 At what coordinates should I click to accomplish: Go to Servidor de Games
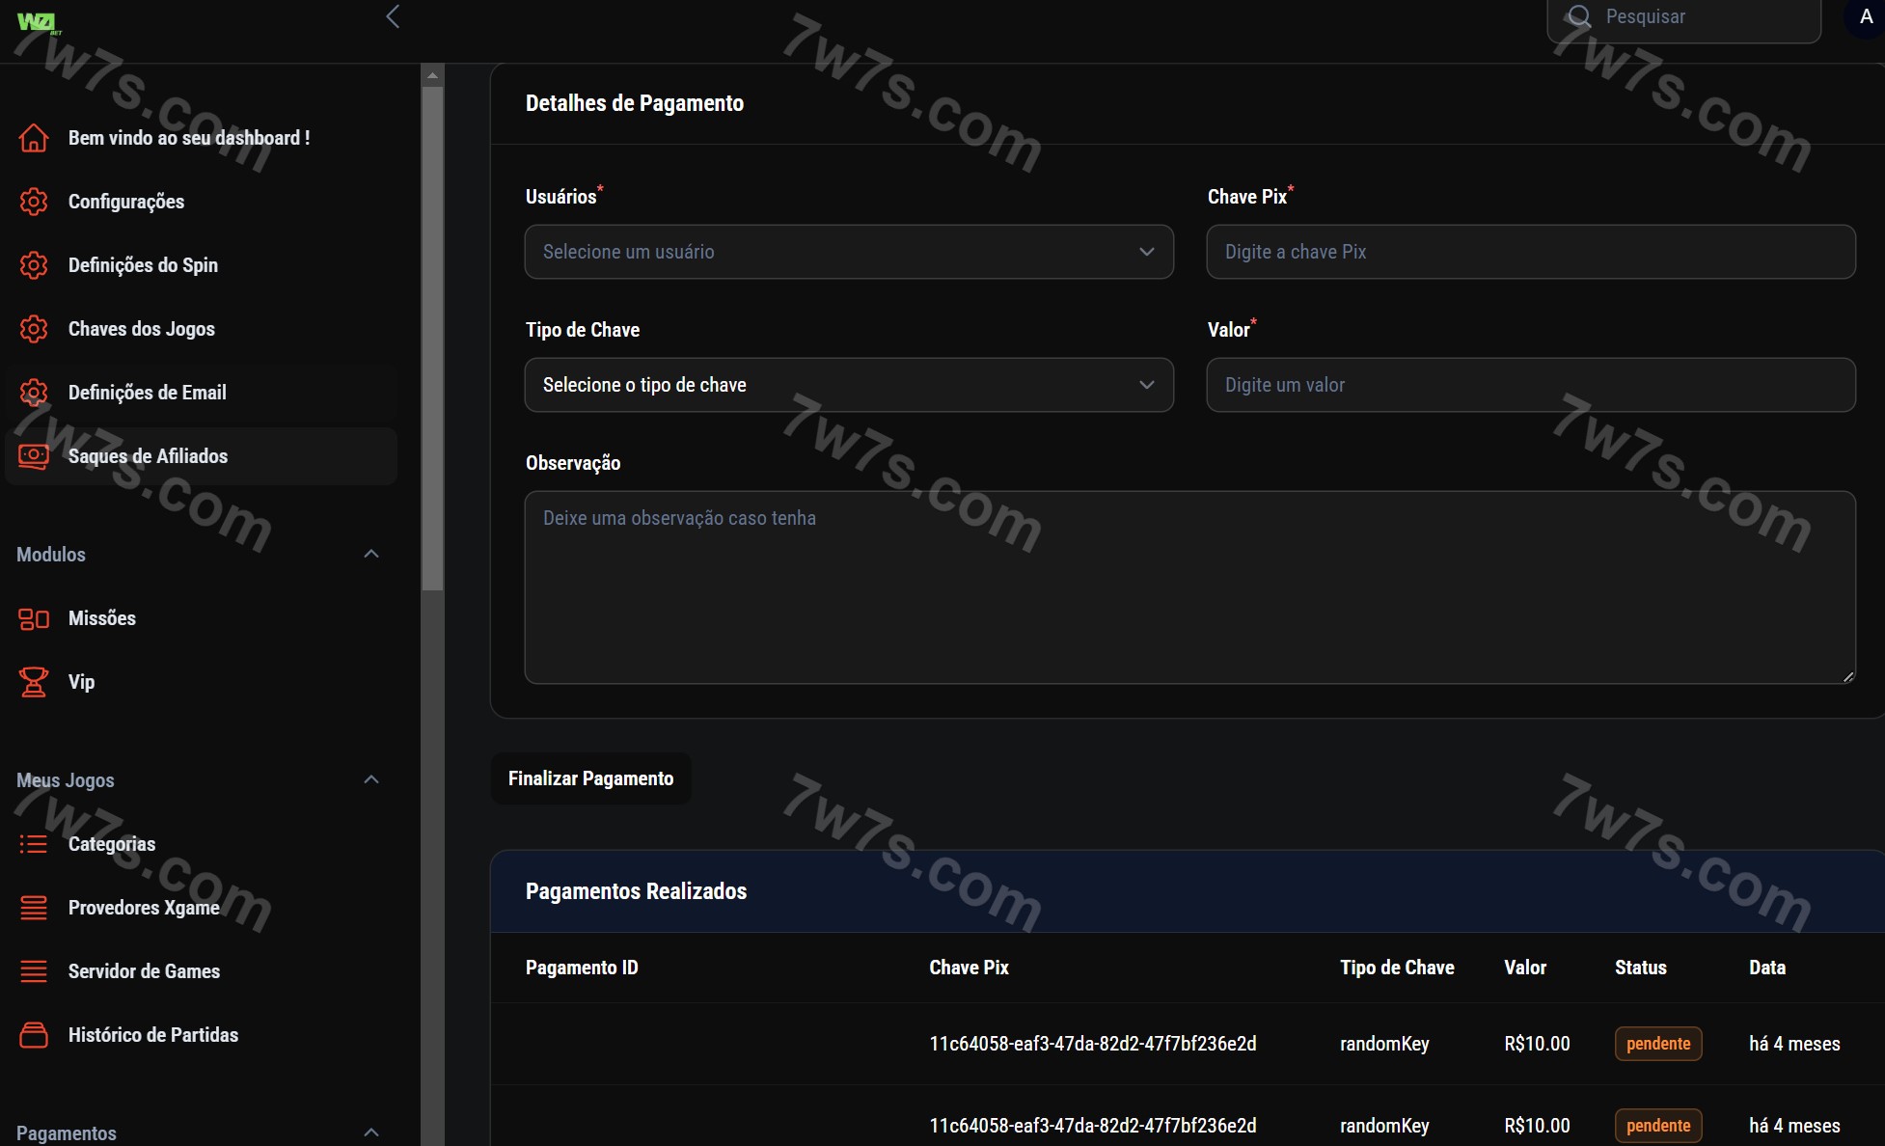[144, 971]
